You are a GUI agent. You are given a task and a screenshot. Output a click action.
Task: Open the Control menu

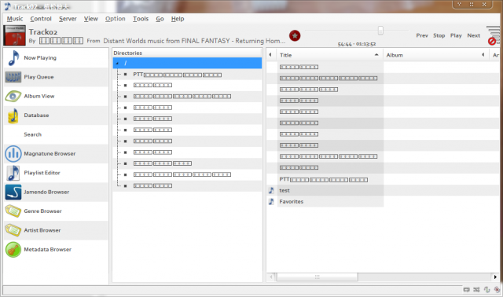click(x=41, y=19)
